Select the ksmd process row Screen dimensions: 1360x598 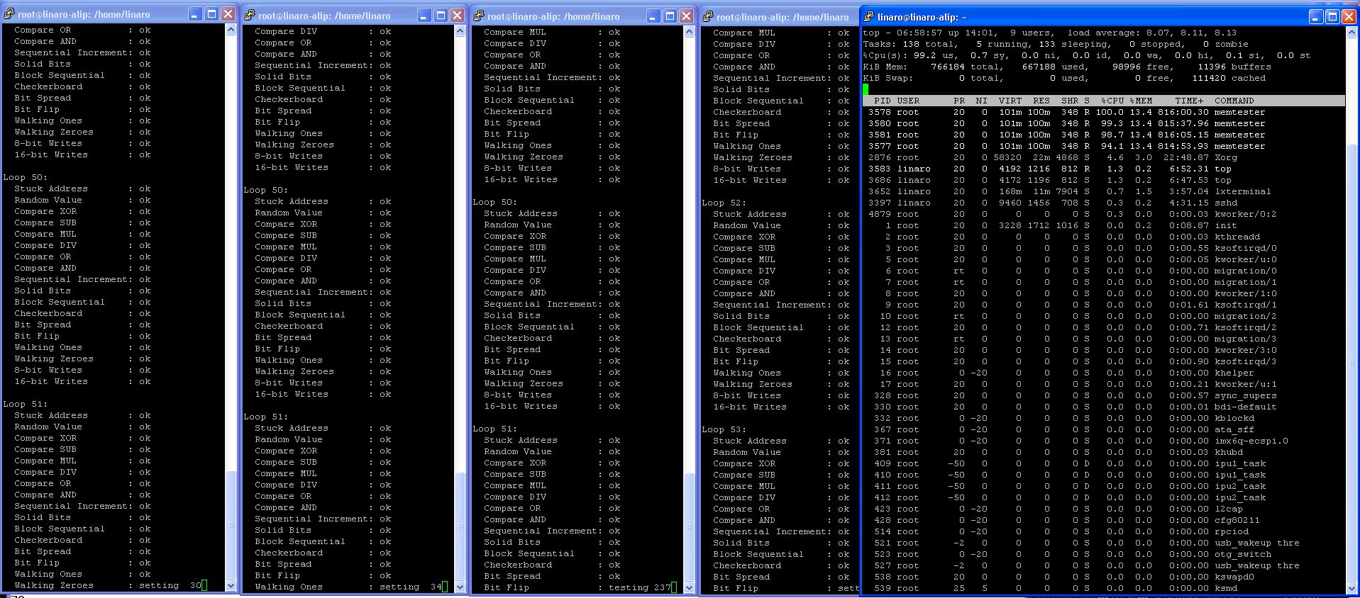(1103, 588)
